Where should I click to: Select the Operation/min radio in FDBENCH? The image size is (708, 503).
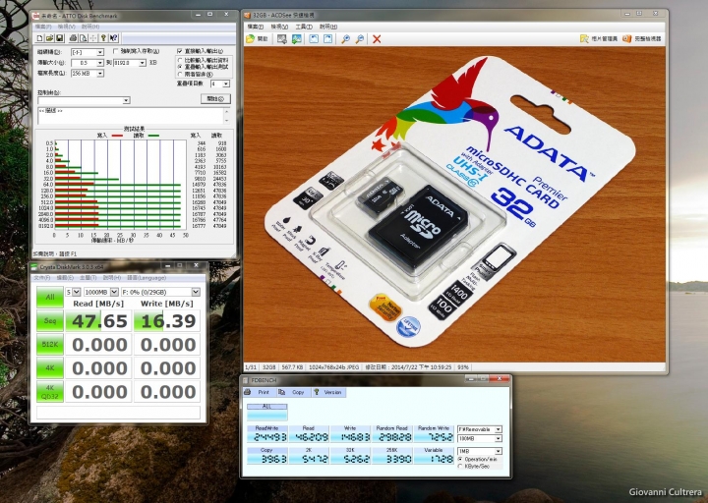pos(460,459)
